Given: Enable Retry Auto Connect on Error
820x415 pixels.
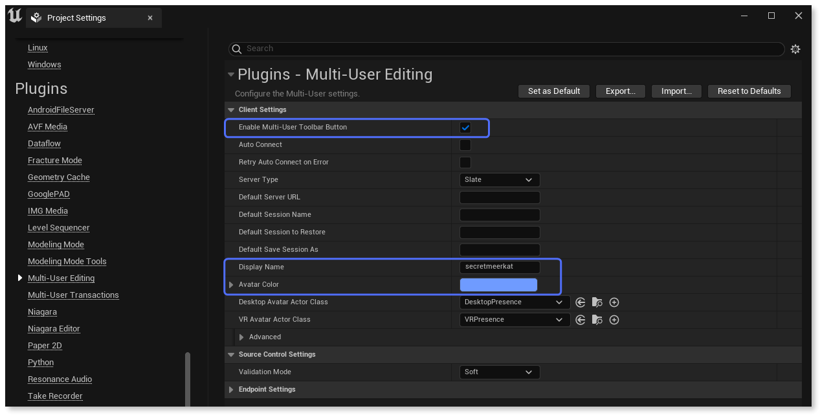Looking at the screenshot, I should [465, 162].
